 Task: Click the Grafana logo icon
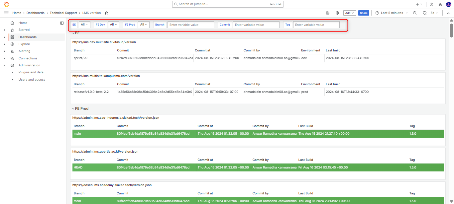tap(6, 4)
